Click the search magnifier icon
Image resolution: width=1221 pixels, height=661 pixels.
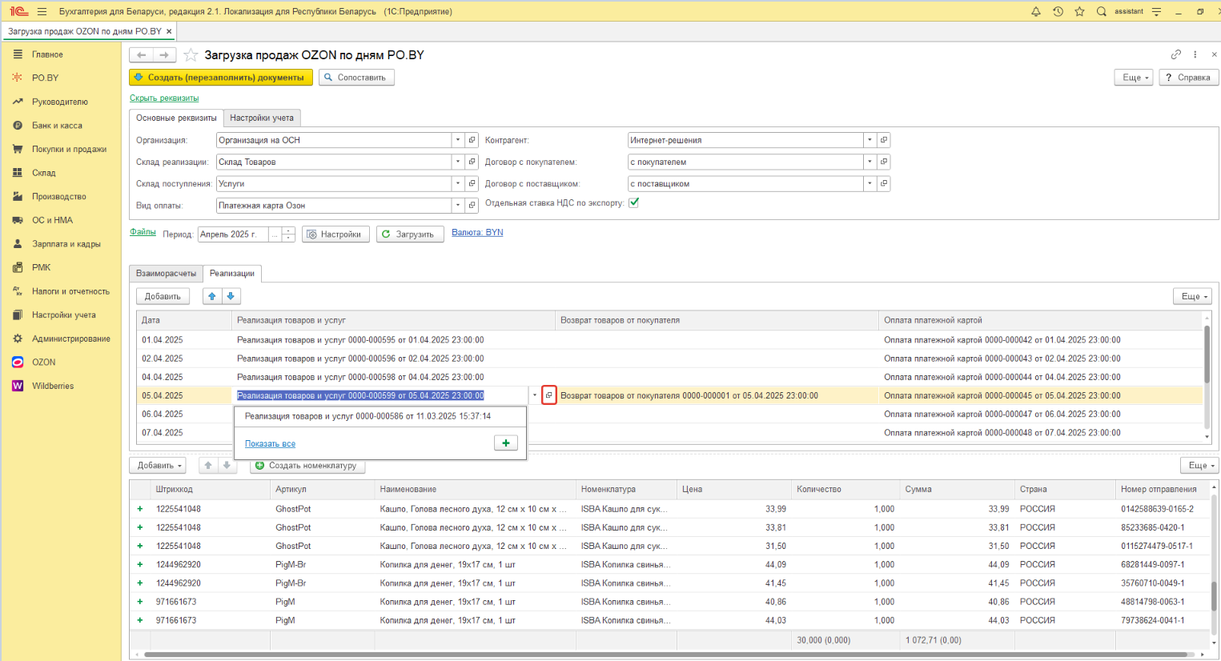[x=1102, y=11]
